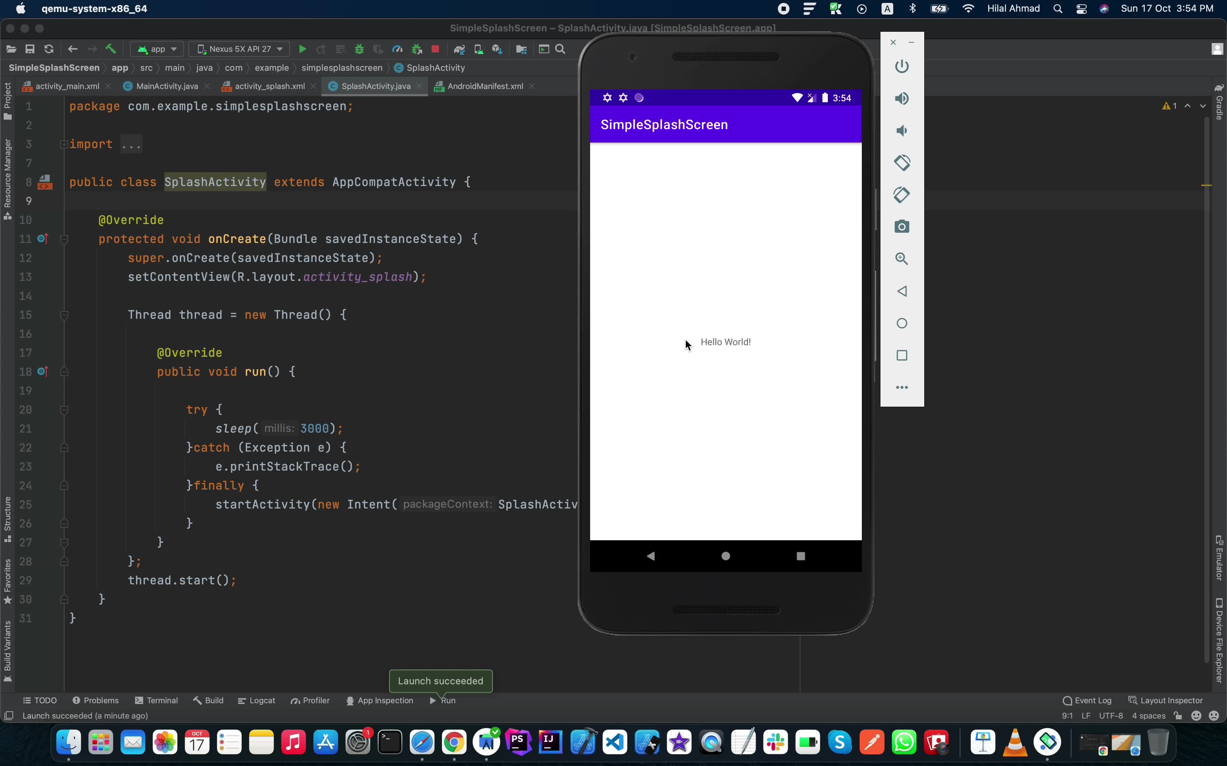
Task: Switch to the MainActivity.java tab
Action: coord(167,86)
